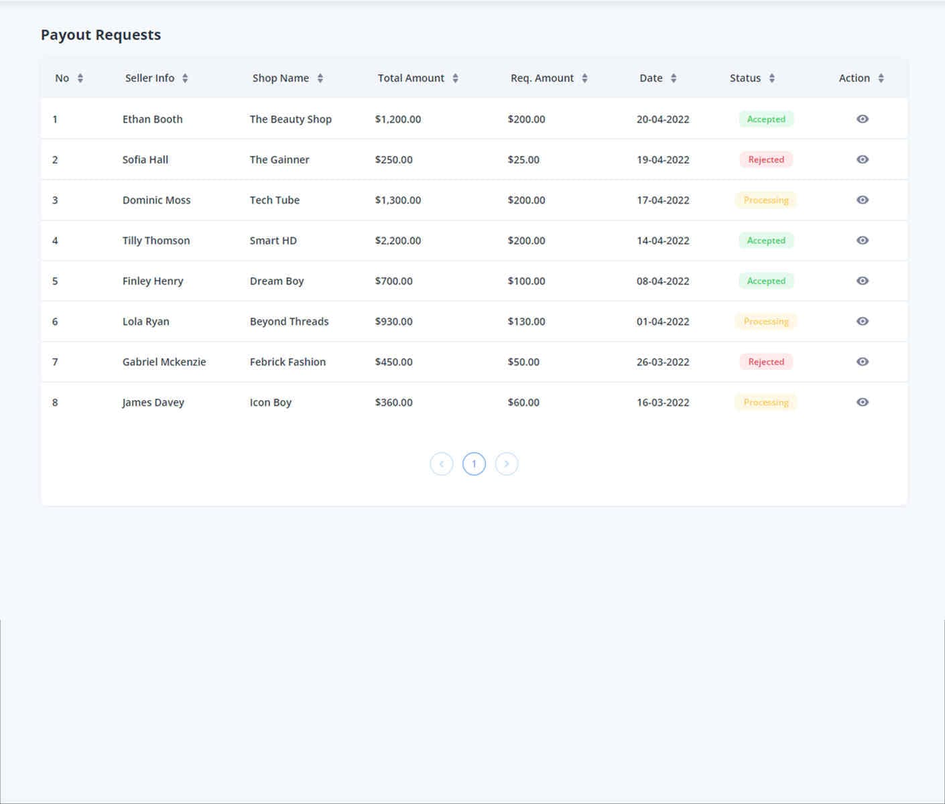This screenshot has height=804, width=945.
Task: Sort requests by Total Amount
Action: click(456, 78)
